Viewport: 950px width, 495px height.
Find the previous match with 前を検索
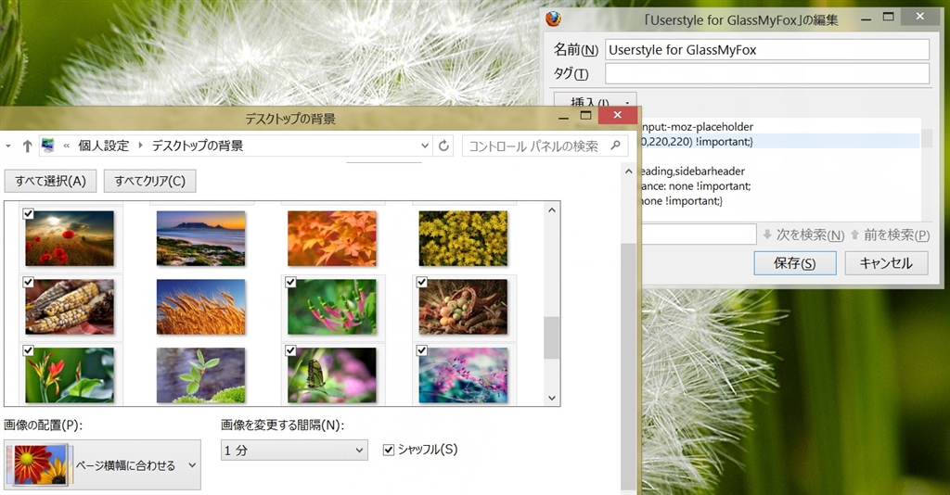890,235
